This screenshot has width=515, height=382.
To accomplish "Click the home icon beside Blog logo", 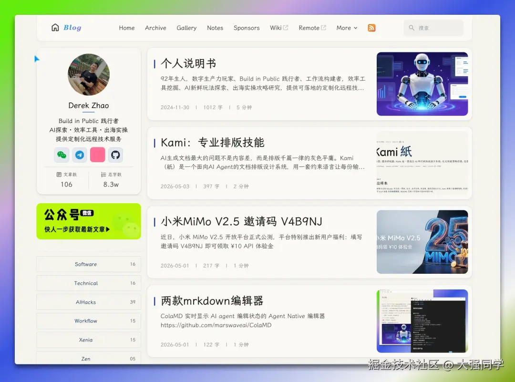I will tap(55, 28).
